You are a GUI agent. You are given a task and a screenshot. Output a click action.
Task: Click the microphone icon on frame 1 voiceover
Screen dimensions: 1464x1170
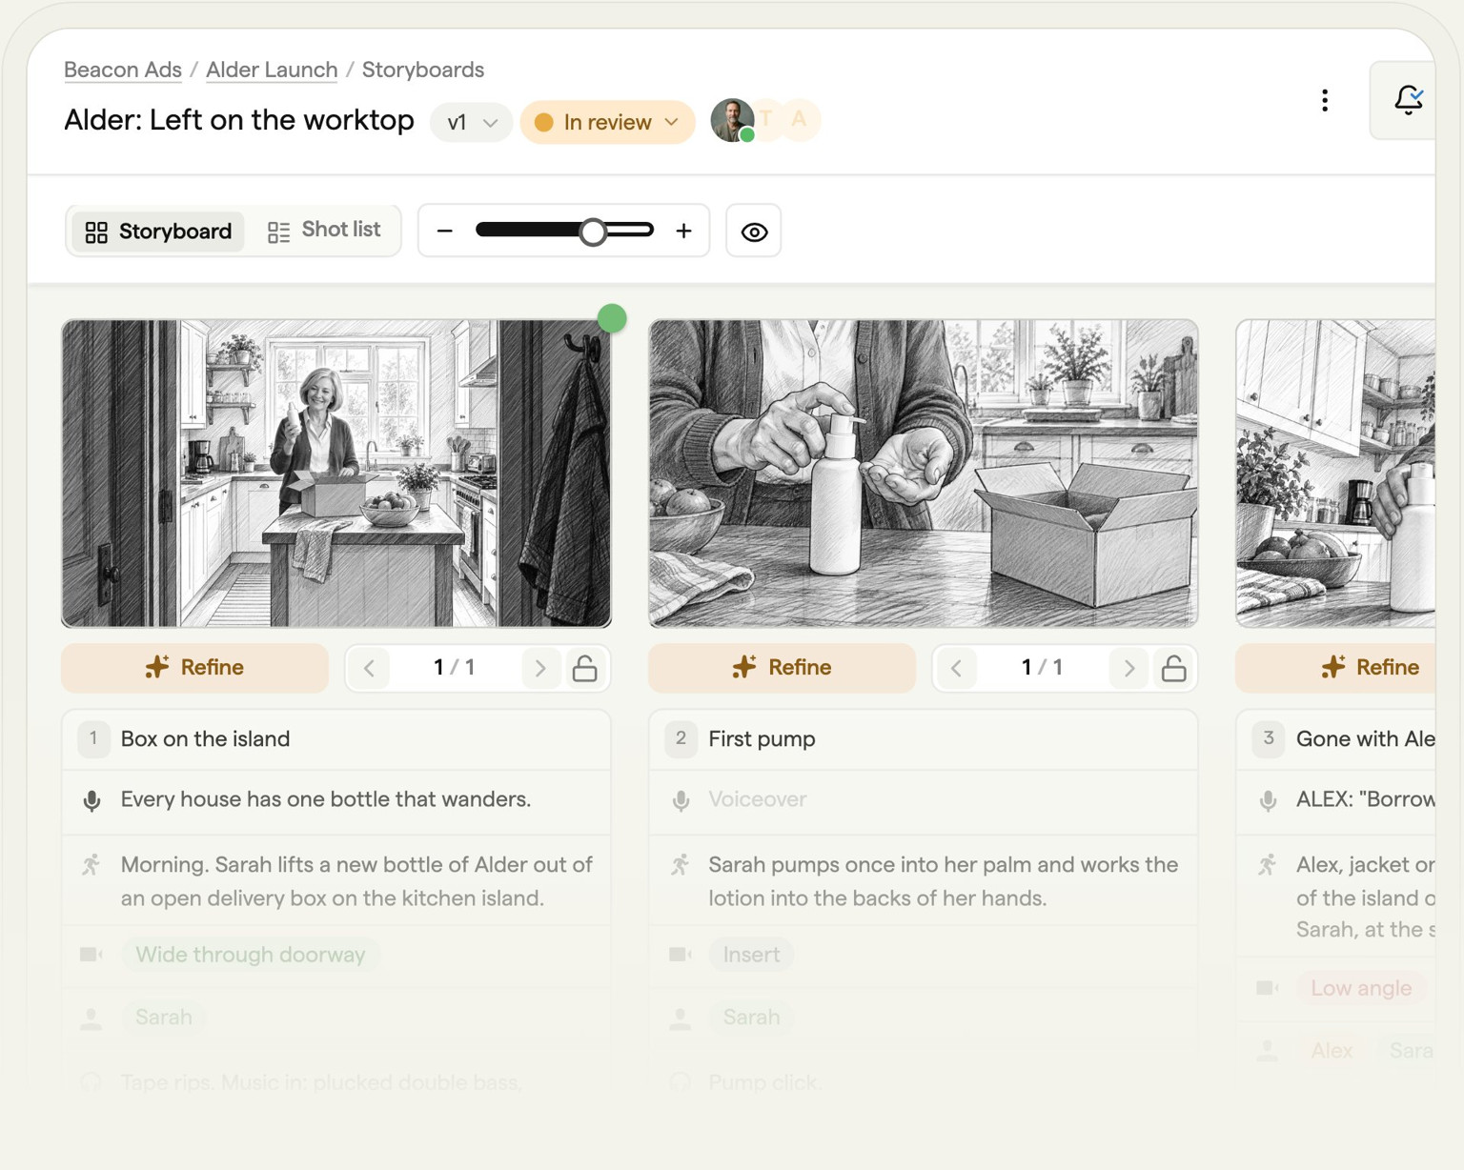(92, 800)
